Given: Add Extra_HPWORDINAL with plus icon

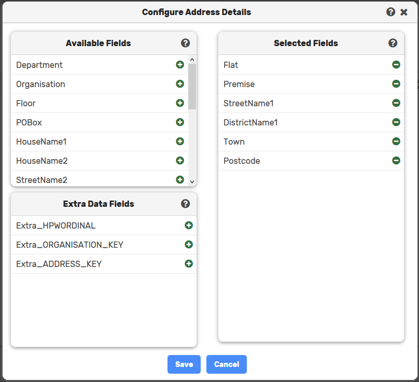Looking at the screenshot, I should point(189,225).
